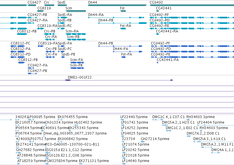The width and height of the screenshot is (234, 165).
Task: Click transcript Scm-RB
Action: [76, 40]
